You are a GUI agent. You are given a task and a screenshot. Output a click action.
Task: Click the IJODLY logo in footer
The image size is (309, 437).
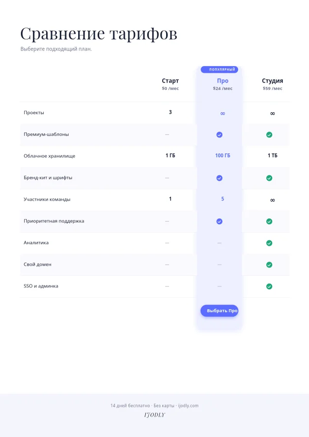coord(154,415)
